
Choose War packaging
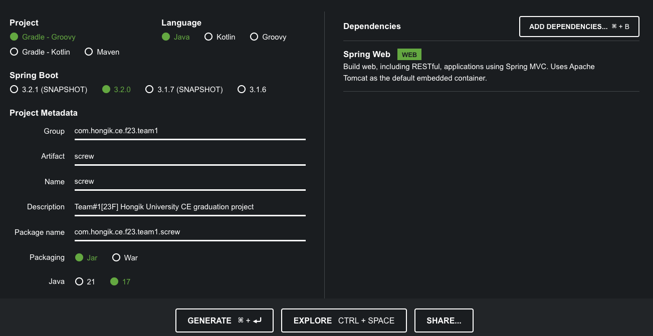[125, 258]
